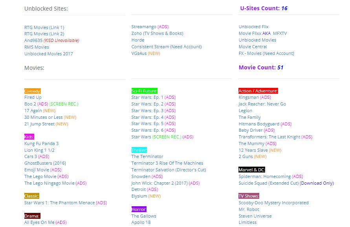
Task: Open Star Wars 1: The Phantom Menace
Action: point(59,203)
